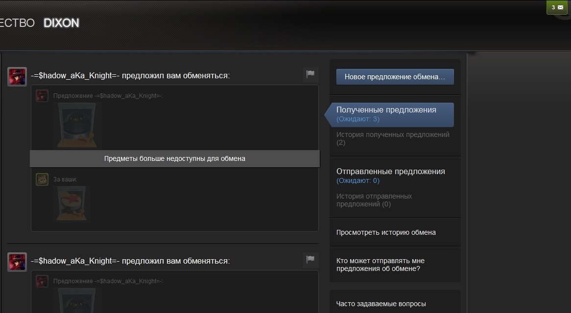Click 'Просмотреть историю обмена' link
This screenshot has width=571, height=313.
[x=386, y=232]
